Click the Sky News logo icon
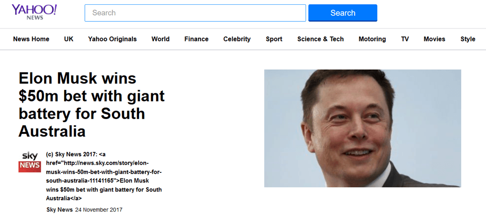This screenshot has height=214, width=486. click(30, 162)
